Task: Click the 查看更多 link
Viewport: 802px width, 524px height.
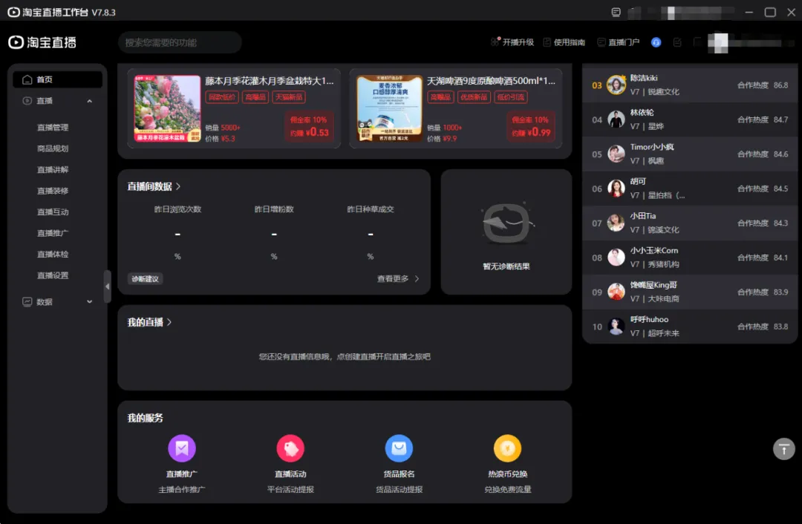Action: tap(398, 279)
